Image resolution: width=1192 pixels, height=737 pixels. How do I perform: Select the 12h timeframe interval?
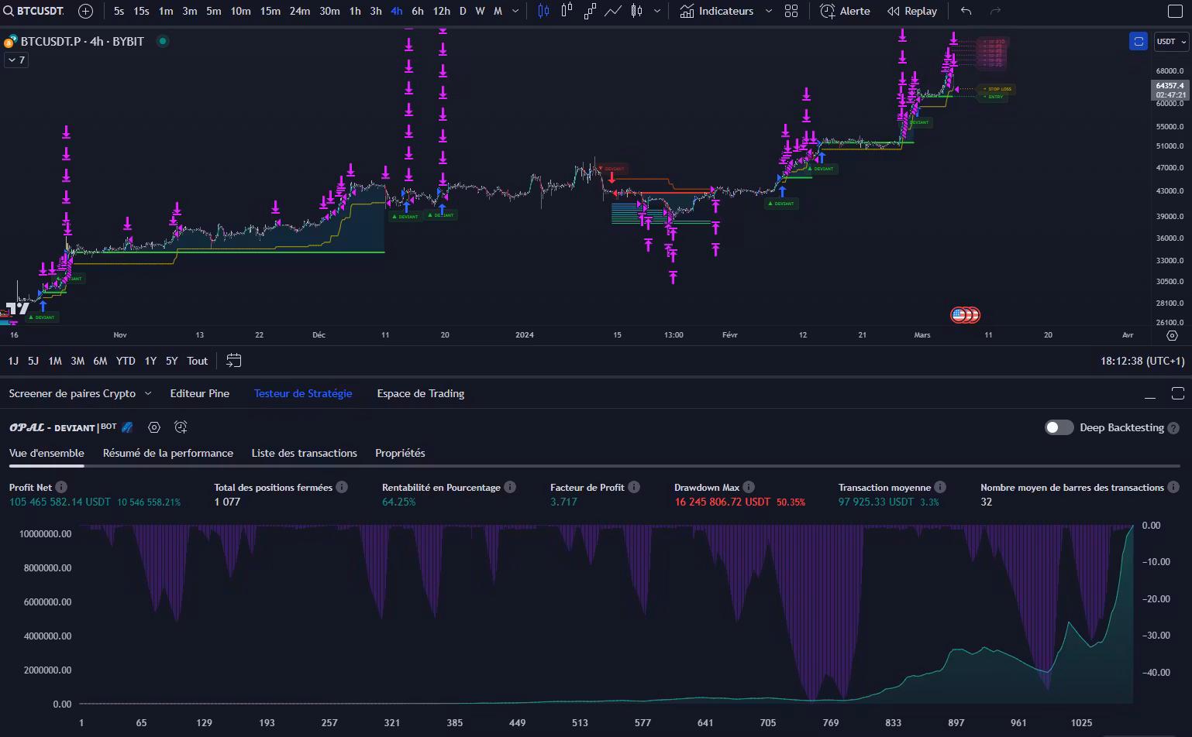tap(441, 11)
